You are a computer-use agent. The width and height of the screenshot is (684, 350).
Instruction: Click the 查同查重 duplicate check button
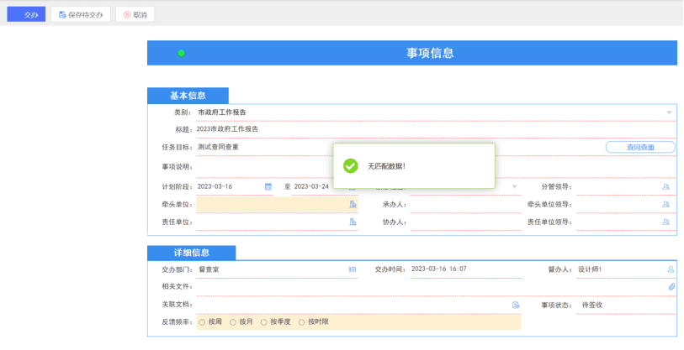pos(640,147)
